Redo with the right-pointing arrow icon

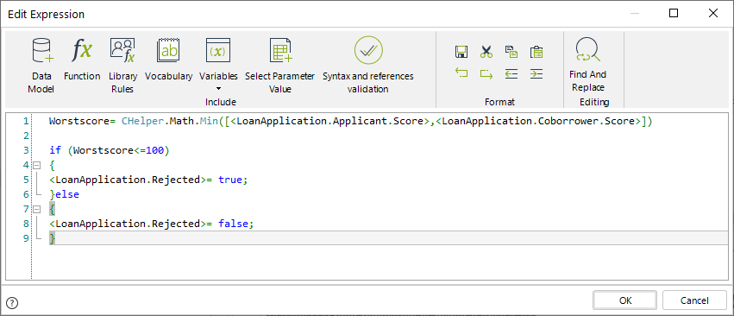(x=486, y=73)
